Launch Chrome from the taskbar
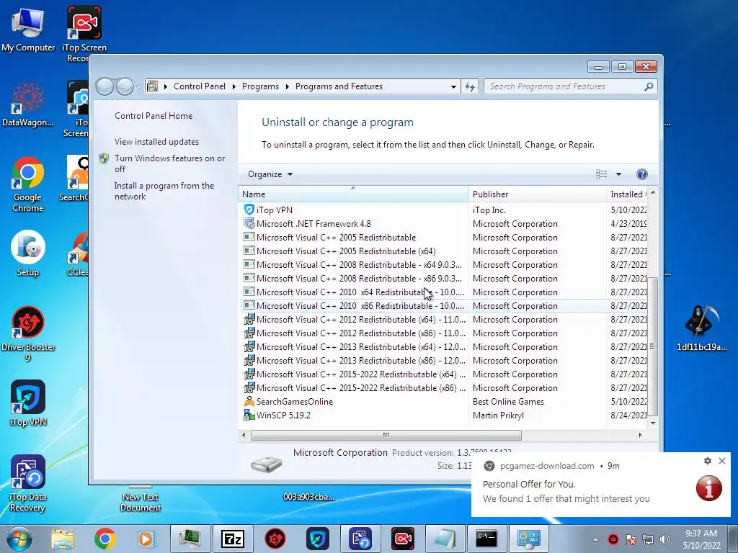 pos(105,539)
